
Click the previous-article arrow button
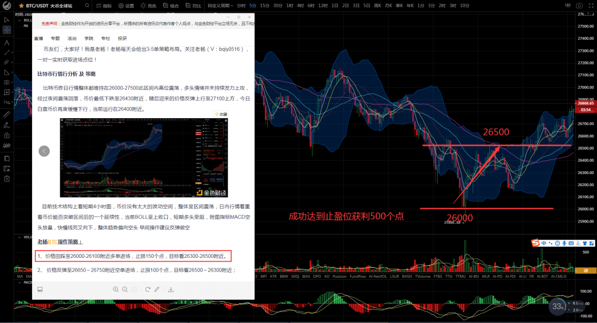44,151
